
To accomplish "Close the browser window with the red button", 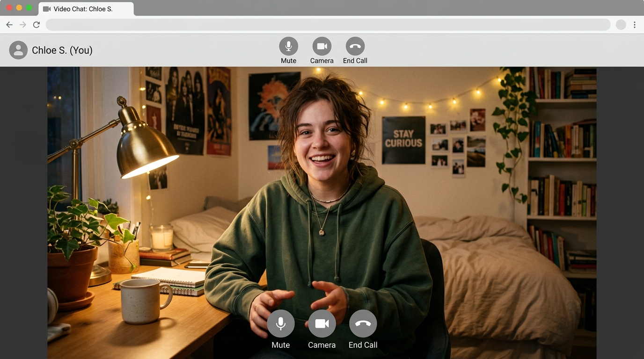I will point(9,8).
